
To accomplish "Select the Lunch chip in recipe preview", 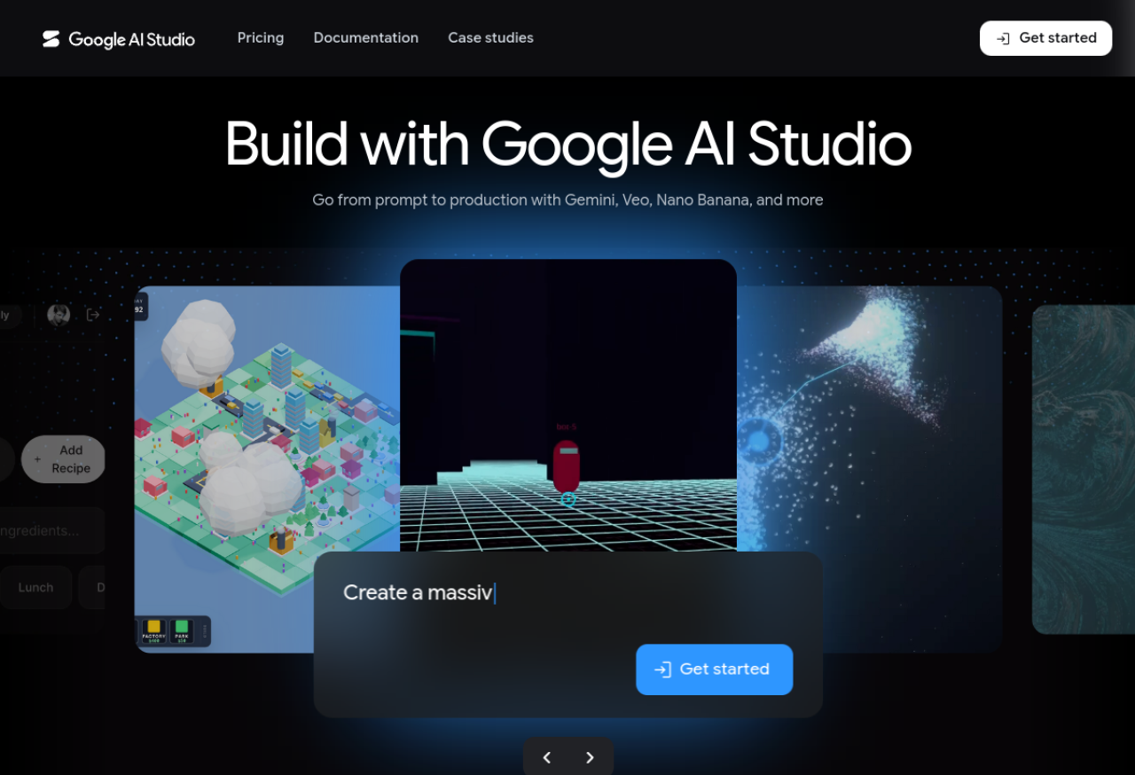I will pos(35,588).
